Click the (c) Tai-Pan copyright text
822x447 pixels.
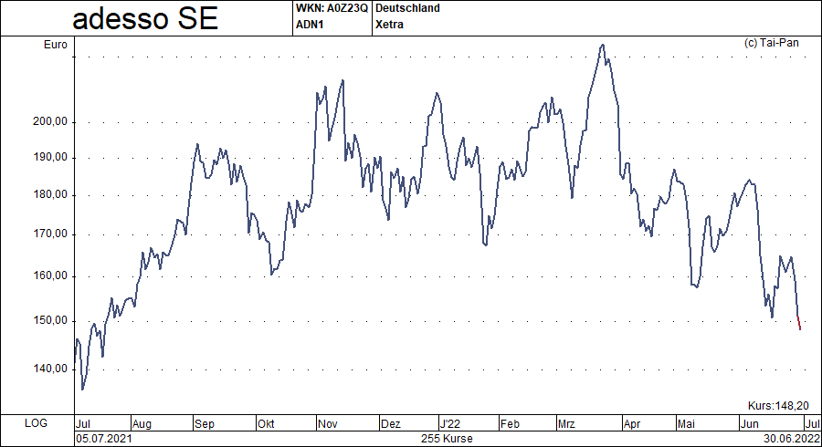(x=771, y=43)
